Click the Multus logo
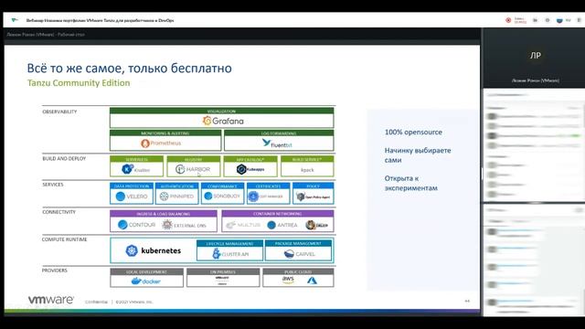The width and height of the screenshot is (585, 329). pyautogui.click(x=243, y=225)
